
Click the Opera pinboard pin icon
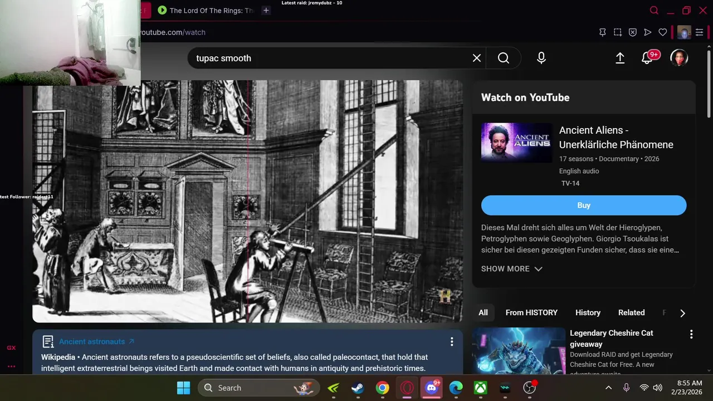[603, 32]
